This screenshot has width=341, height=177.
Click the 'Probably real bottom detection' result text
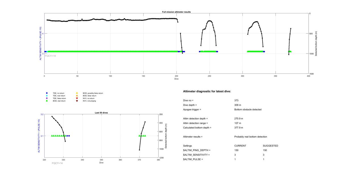251,137
